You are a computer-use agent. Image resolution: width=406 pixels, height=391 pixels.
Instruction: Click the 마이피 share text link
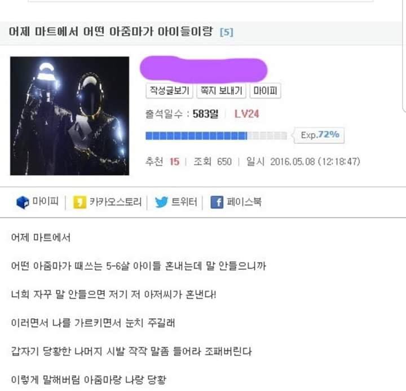click(45, 201)
